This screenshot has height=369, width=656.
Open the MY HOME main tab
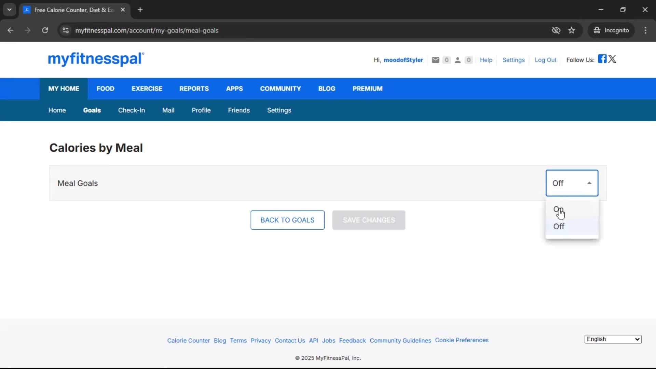click(64, 88)
